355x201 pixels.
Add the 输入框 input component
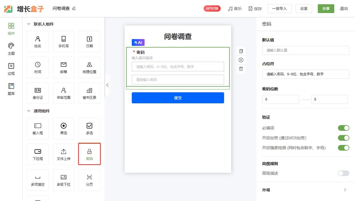(x=38, y=129)
